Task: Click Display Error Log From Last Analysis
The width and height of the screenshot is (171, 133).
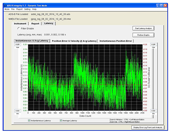Action: [x=148, y=128]
